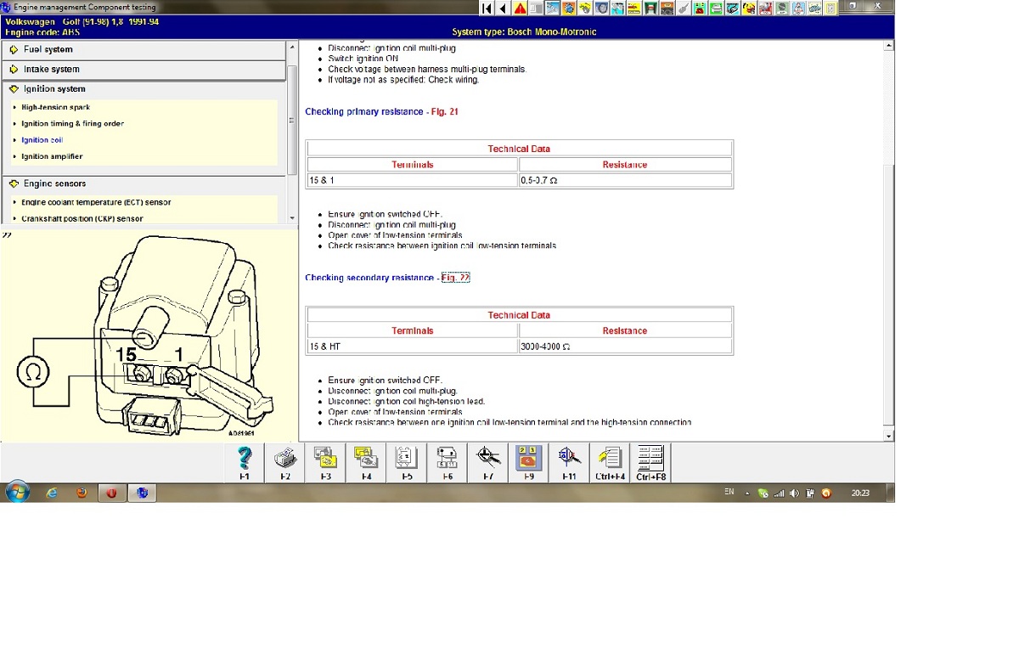The width and height of the screenshot is (1019, 671).
Task: Open Engine coolant temperature (ECT) sensor
Action: (96, 202)
